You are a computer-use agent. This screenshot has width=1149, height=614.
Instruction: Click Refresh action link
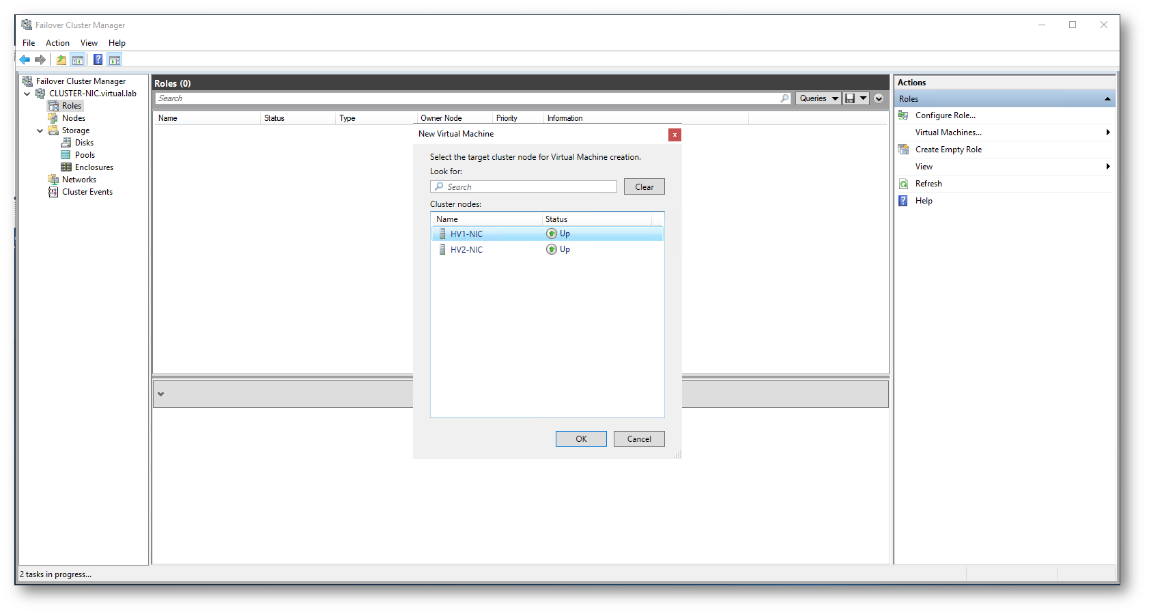pyautogui.click(x=928, y=184)
